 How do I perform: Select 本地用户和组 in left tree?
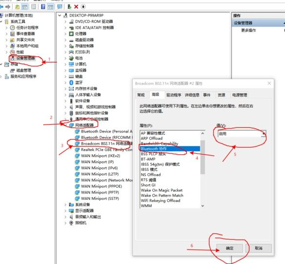(x=27, y=46)
